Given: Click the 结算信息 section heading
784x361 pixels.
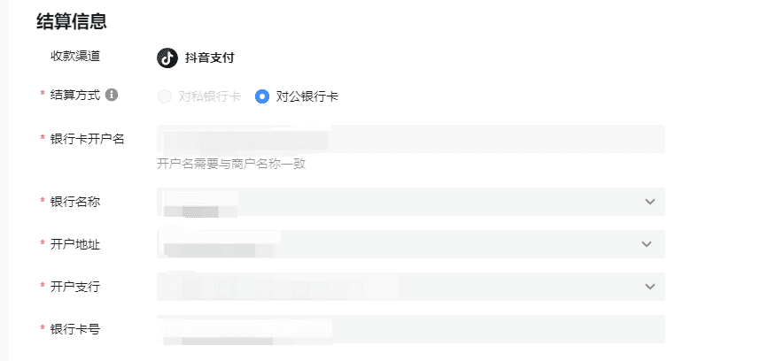Looking at the screenshot, I should 72,22.
